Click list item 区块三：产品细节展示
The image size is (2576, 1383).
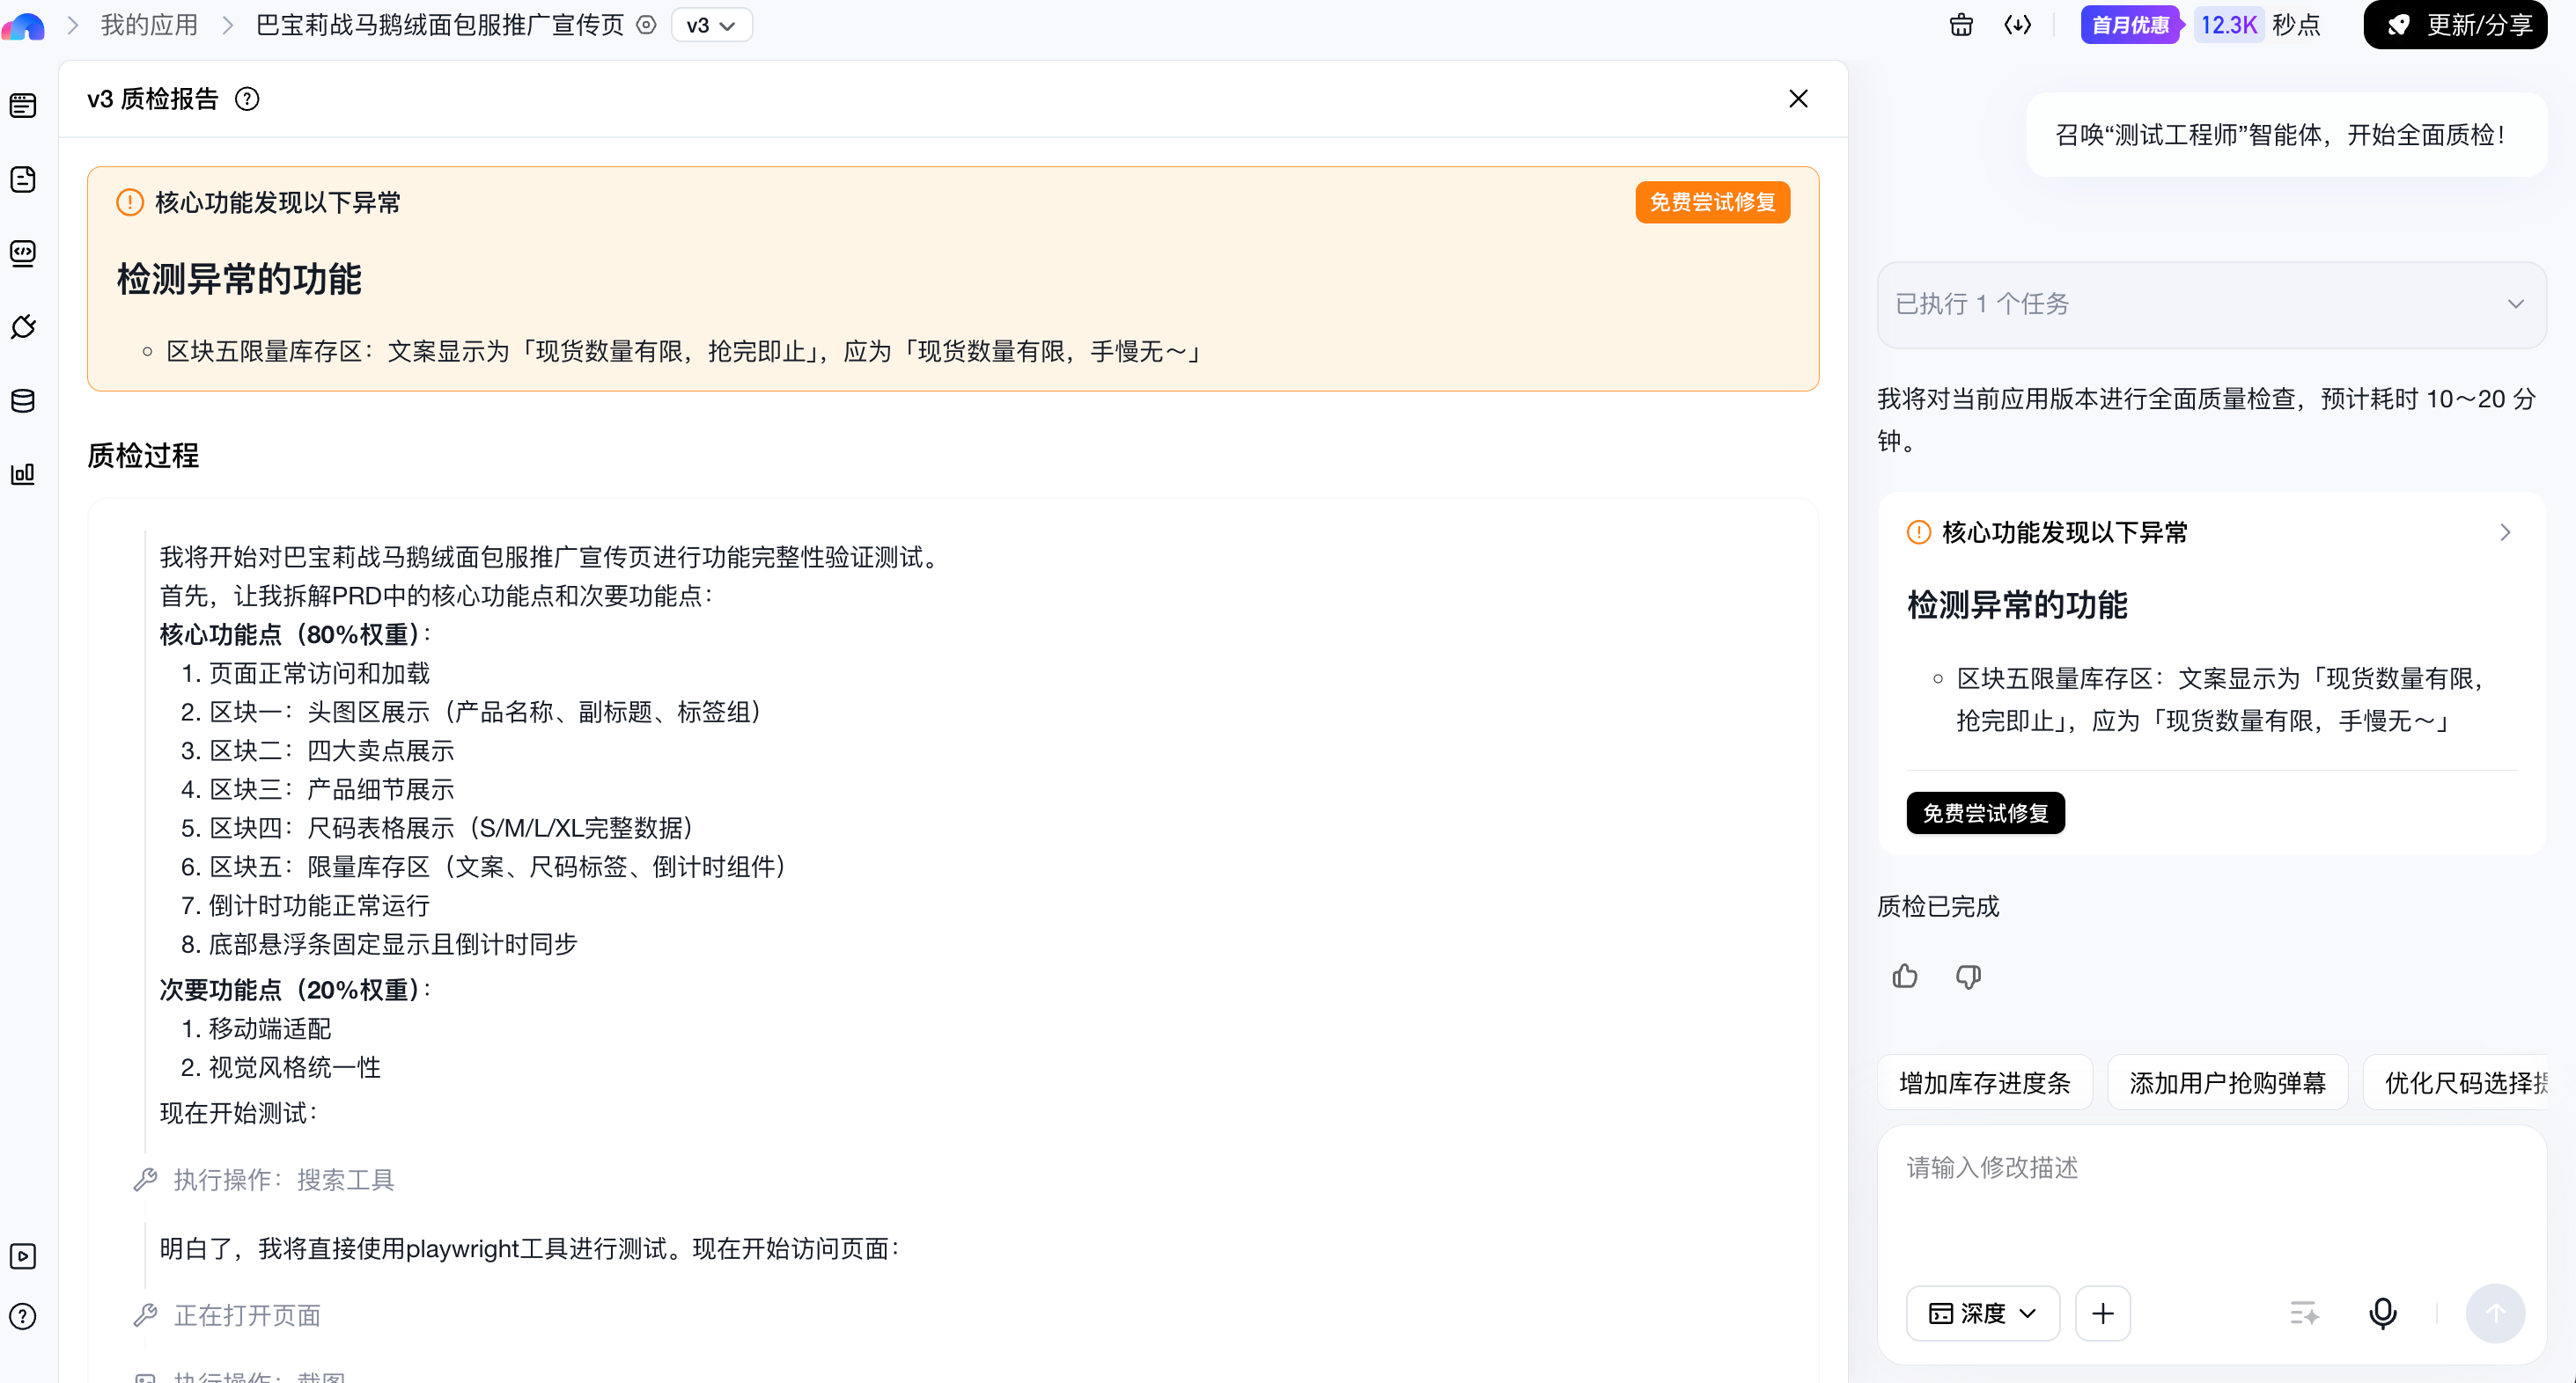[331, 789]
